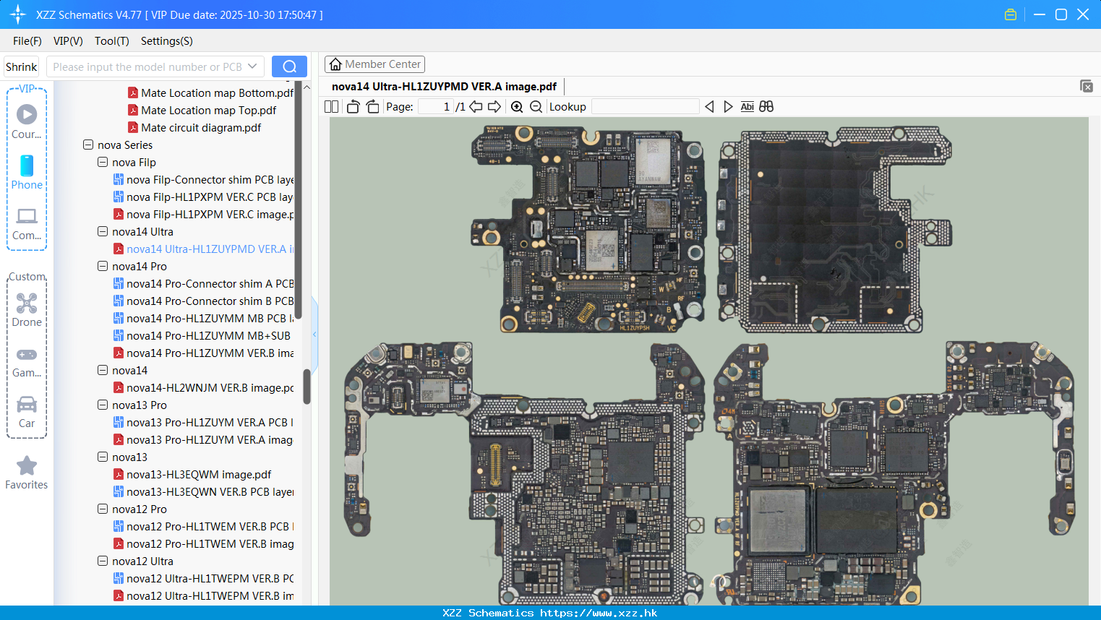Find previous lookup match triangle
This screenshot has height=620, width=1101.
(709, 107)
